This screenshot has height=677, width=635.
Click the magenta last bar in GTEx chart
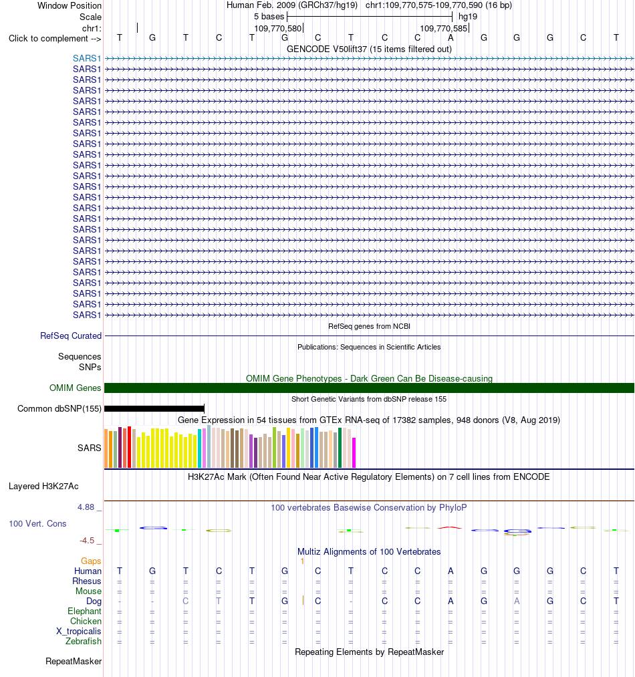coord(354,453)
